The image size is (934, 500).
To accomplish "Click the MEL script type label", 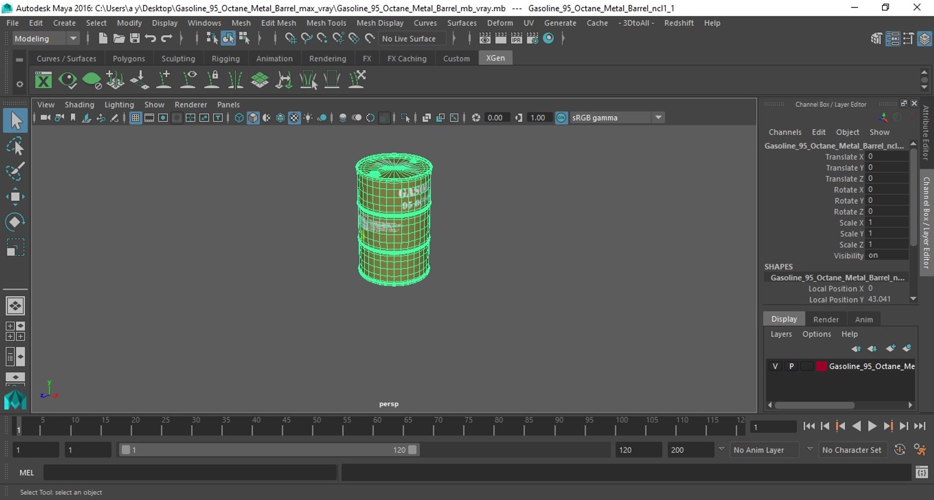I will (x=27, y=473).
